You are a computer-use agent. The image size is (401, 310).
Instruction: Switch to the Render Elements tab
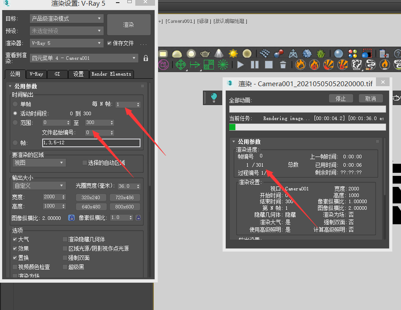pos(111,74)
